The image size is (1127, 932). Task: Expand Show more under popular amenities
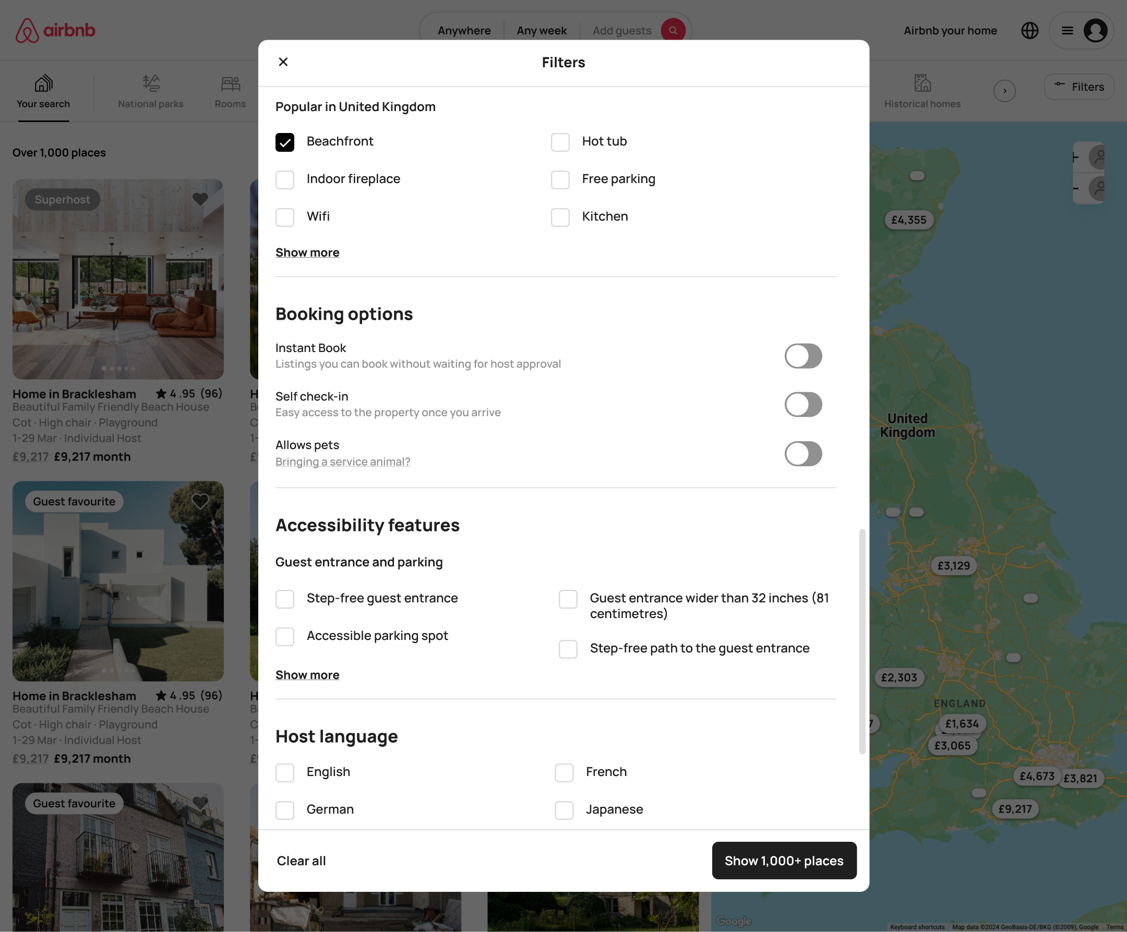pos(307,253)
